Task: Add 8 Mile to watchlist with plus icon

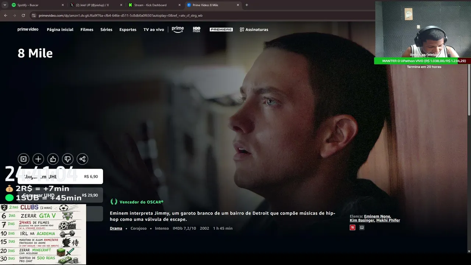Action: pos(38,159)
